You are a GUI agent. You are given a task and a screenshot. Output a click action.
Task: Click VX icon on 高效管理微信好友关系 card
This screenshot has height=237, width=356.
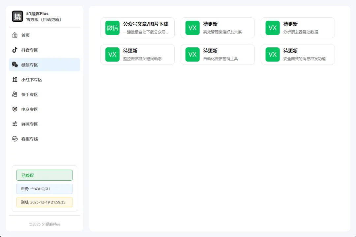click(x=192, y=28)
